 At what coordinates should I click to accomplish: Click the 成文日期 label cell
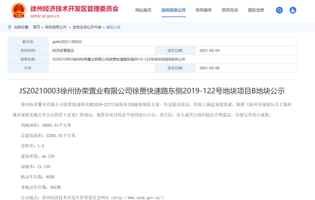175,51
